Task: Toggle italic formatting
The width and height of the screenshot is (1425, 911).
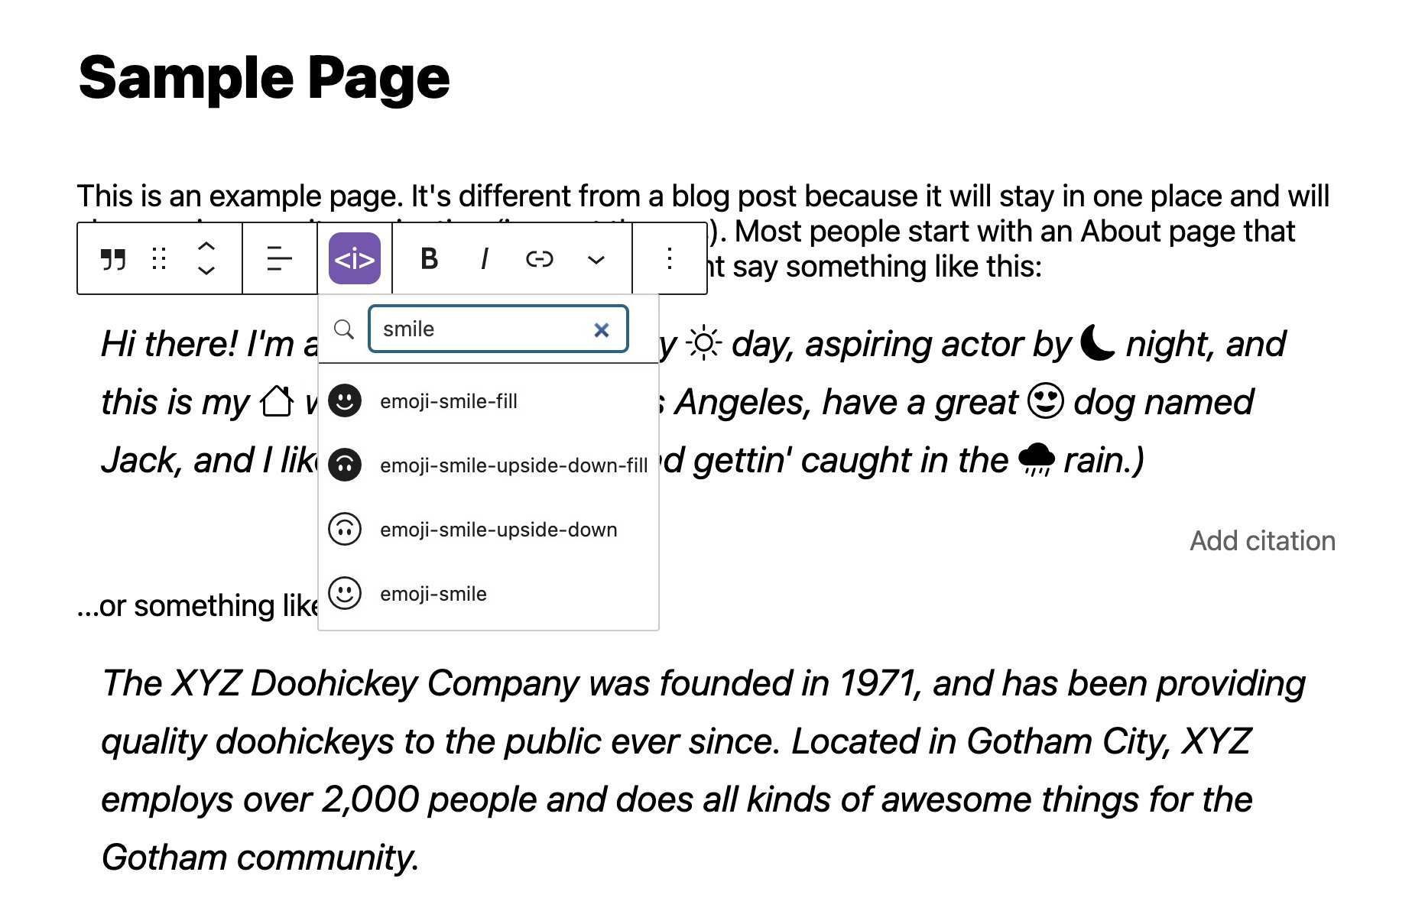Action: point(485,259)
